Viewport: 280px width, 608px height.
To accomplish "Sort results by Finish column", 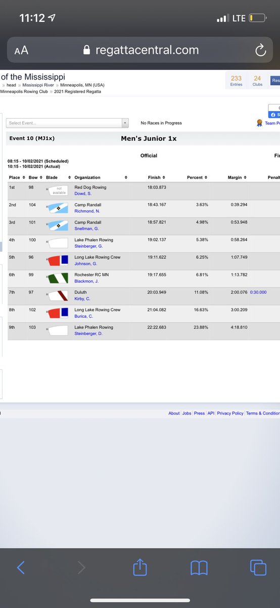I will [157, 177].
